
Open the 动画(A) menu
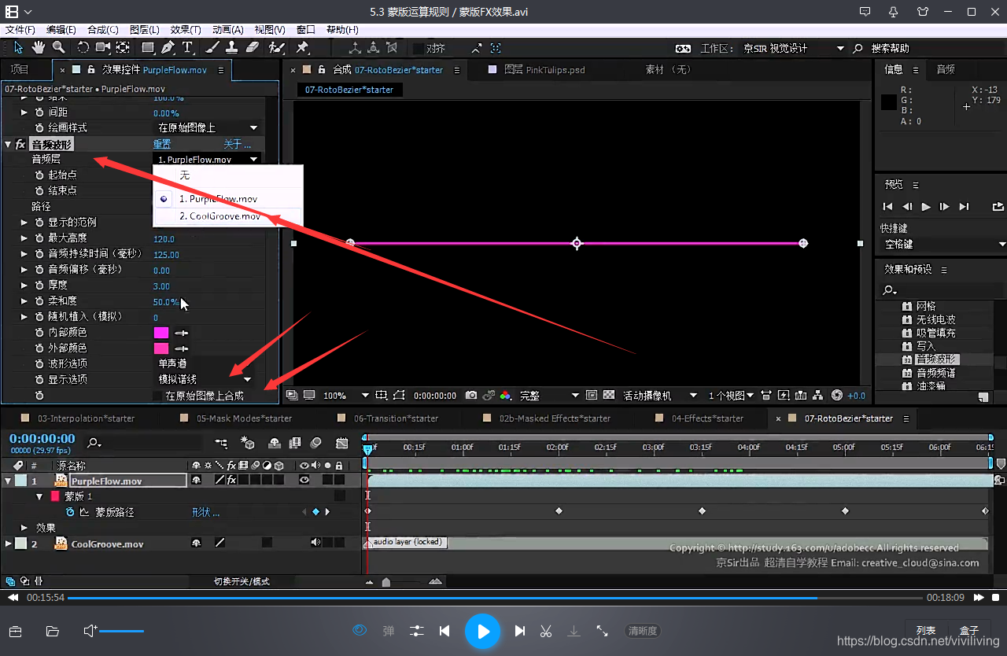tap(228, 29)
